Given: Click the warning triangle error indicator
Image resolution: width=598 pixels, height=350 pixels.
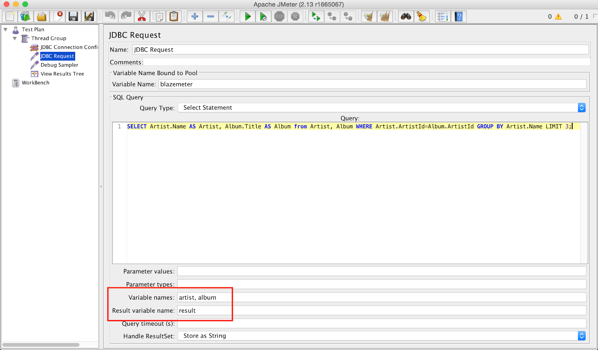Looking at the screenshot, I should pyautogui.click(x=558, y=16).
